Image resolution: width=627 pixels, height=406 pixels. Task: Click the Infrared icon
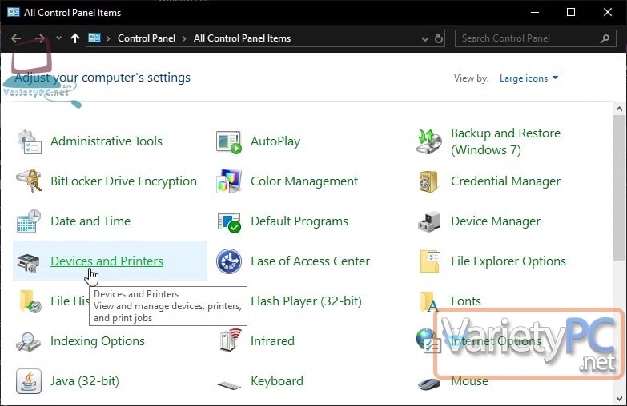231,340
